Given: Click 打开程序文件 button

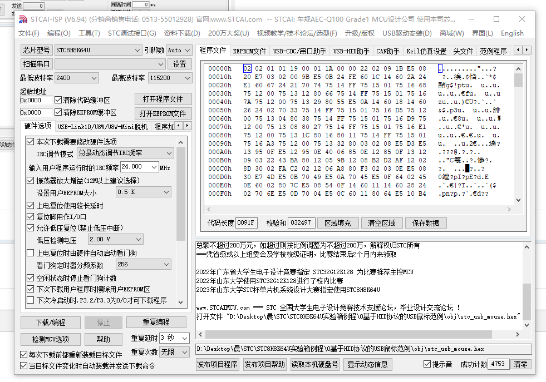Looking at the screenshot, I should point(163,99).
